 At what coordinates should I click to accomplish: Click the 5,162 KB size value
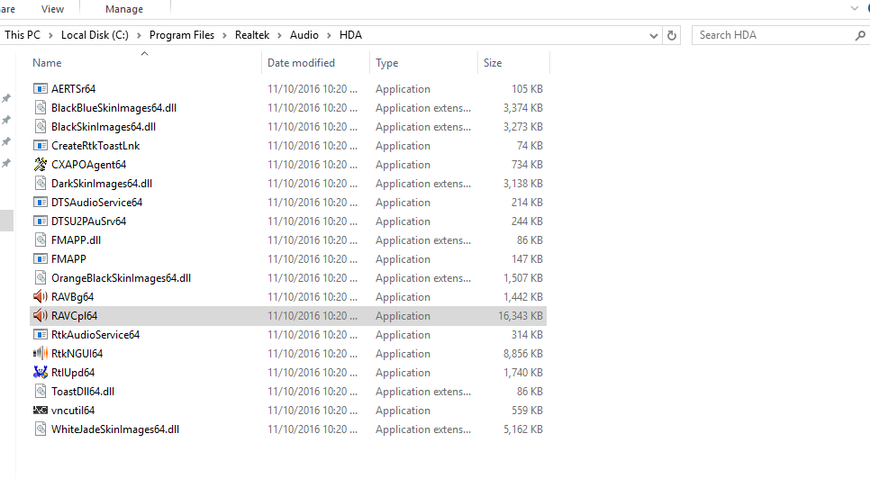(523, 429)
